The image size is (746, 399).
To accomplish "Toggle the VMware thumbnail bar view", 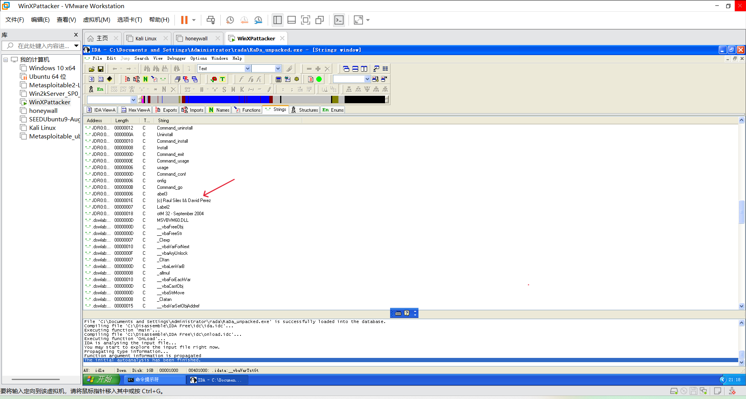I will [292, 20].
